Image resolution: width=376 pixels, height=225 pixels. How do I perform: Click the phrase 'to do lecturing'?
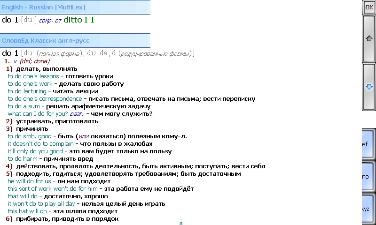[x=27, y=91]
